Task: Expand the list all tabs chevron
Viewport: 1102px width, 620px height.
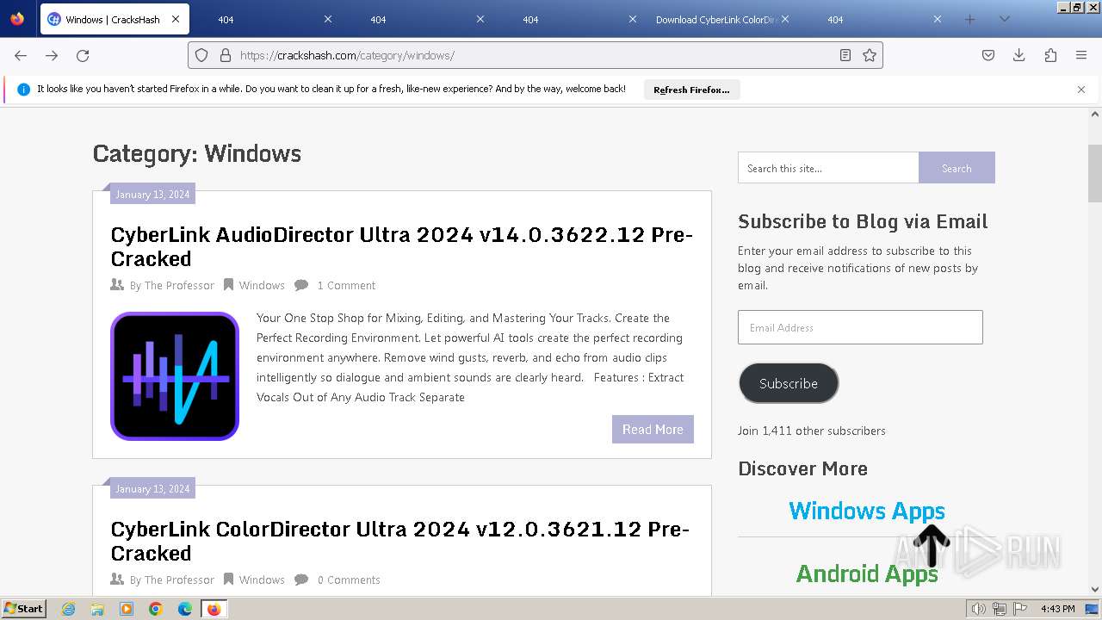Action: (1004, 19)
